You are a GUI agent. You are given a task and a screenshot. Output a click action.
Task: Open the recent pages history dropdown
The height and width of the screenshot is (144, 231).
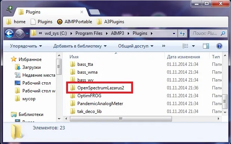coord(27,34)
